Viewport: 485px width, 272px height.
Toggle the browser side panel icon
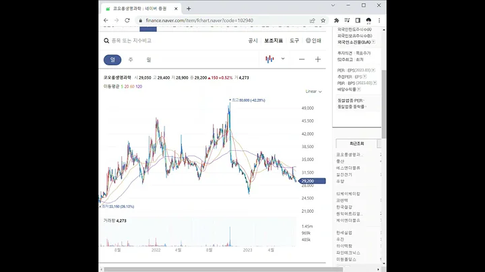tap(358, 20)
